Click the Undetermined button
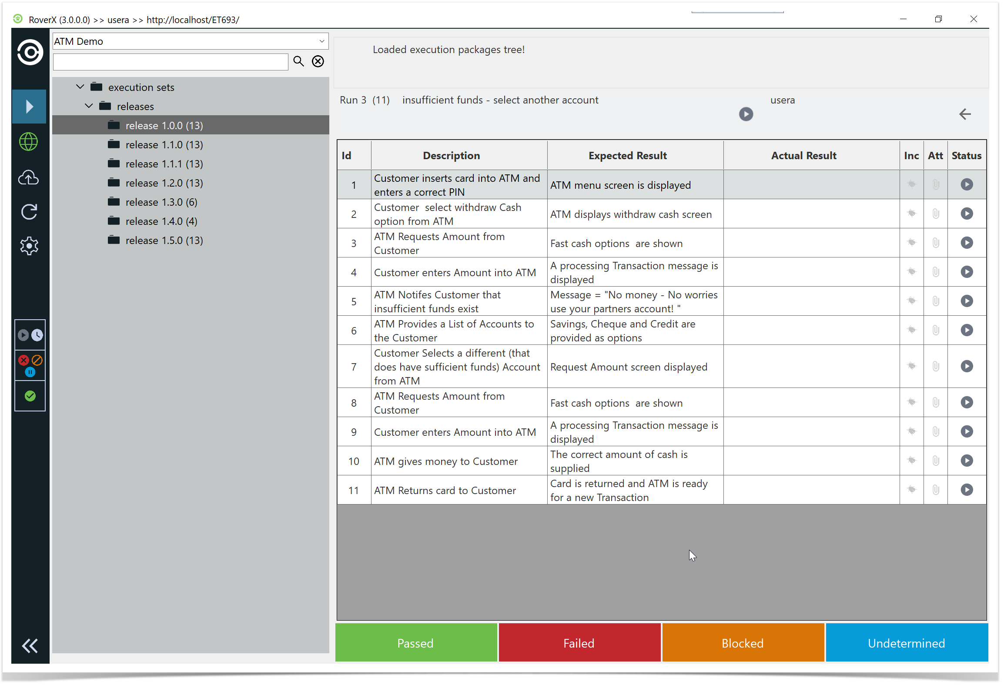 coord(906,643)
